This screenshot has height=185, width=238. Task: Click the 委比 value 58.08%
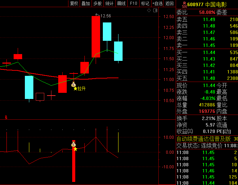pyautogui.click(x=207, y=12)
